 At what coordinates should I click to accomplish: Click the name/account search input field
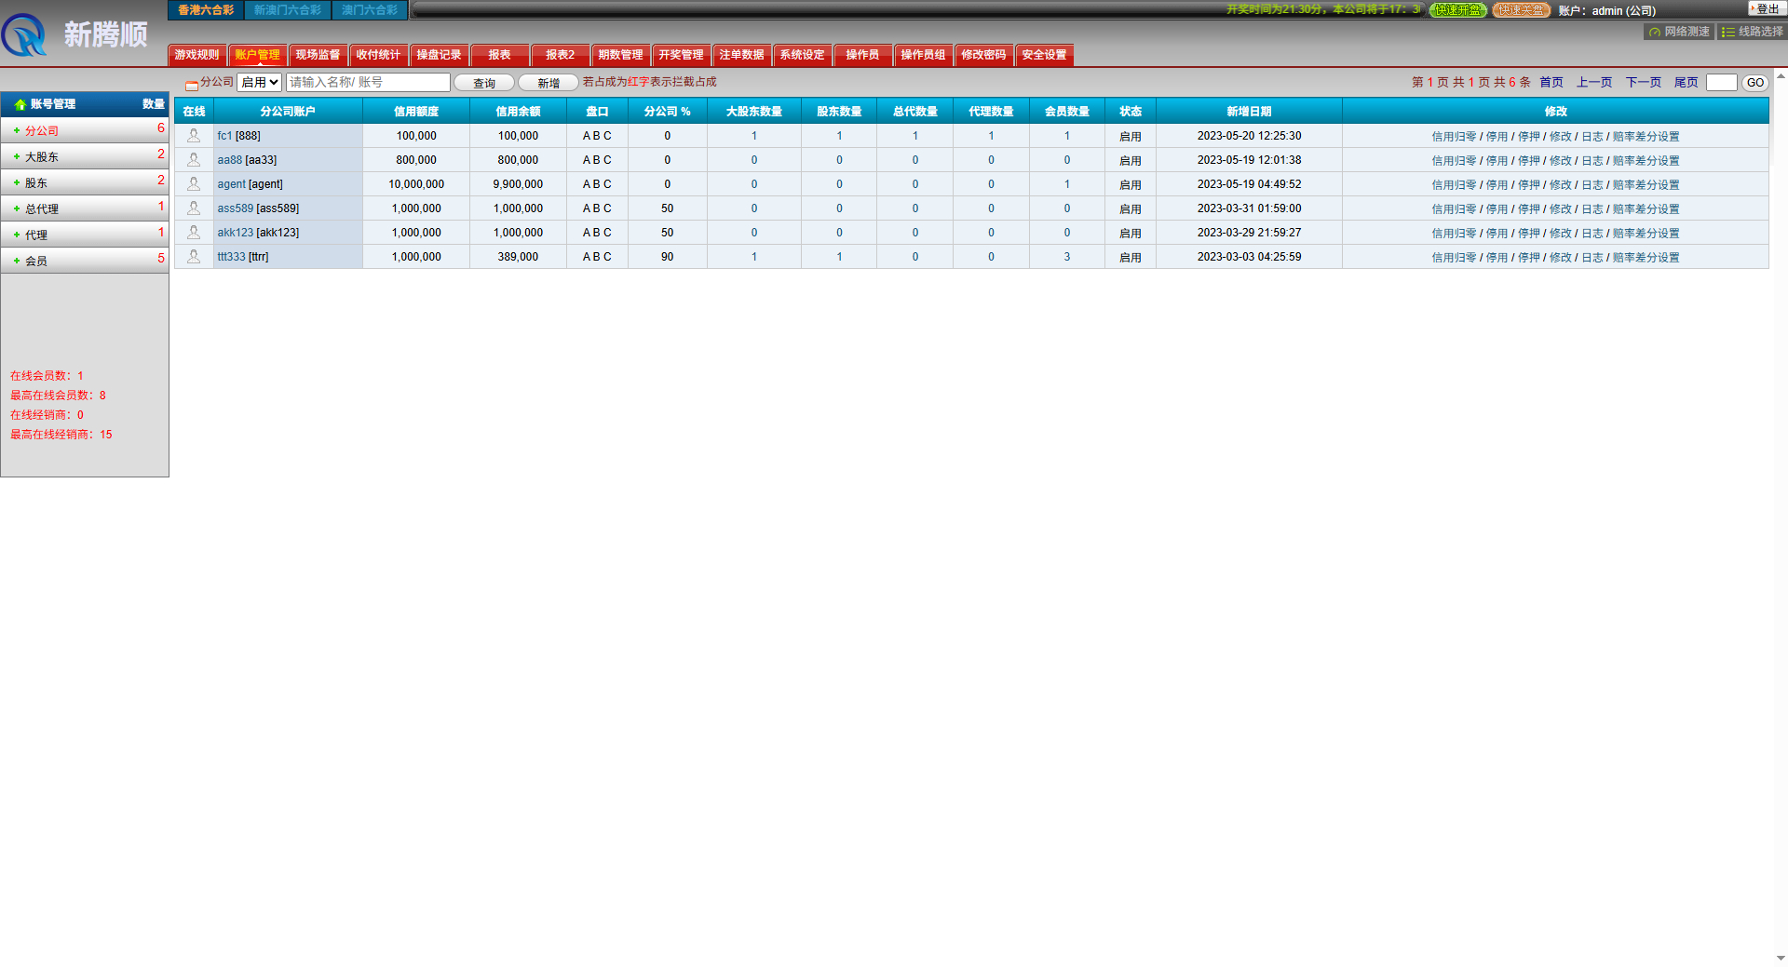[368, 83]
